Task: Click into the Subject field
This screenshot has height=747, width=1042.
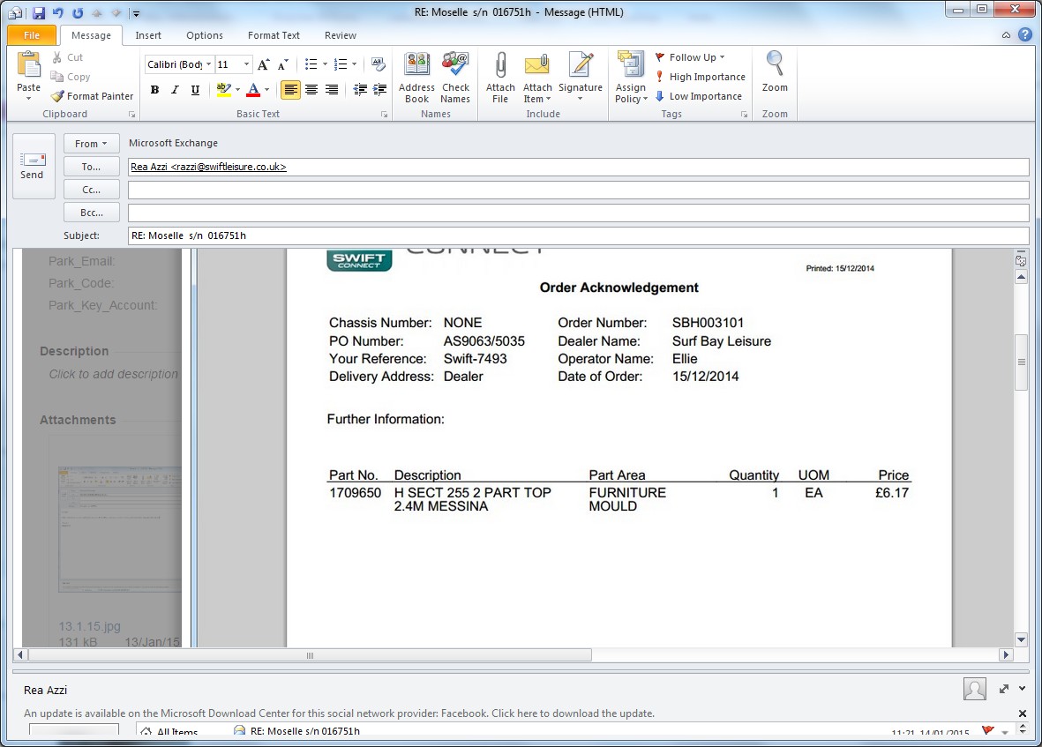Action: (578, 235)
